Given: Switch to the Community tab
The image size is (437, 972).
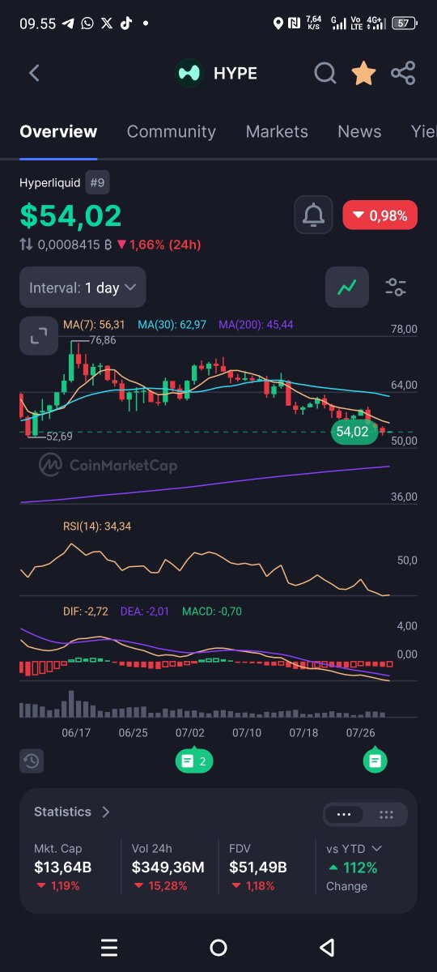Looking at the screenshot, I should tap(172, 131).
